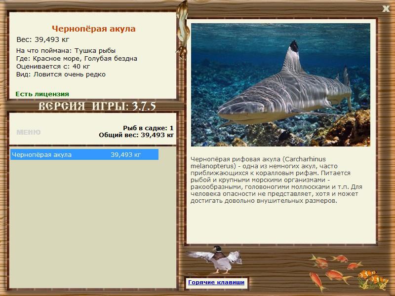Click the blacktip shark photo
Screen dimensions: 395x296
pos(280,85)
